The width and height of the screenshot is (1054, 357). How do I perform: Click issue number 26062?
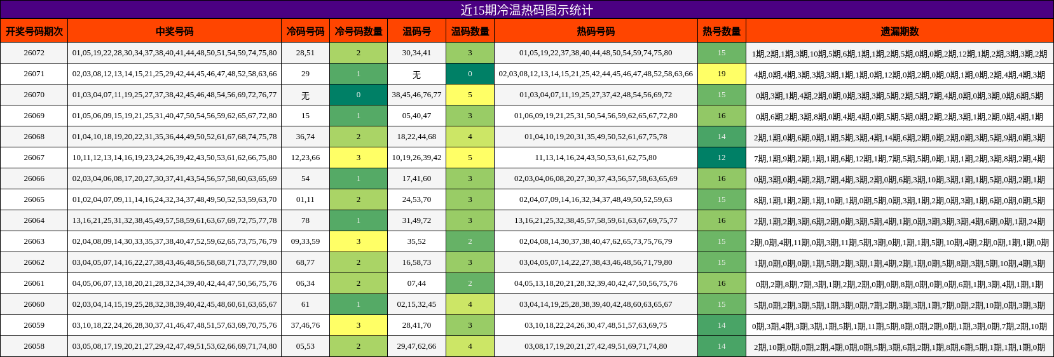(x=34, y=262)
